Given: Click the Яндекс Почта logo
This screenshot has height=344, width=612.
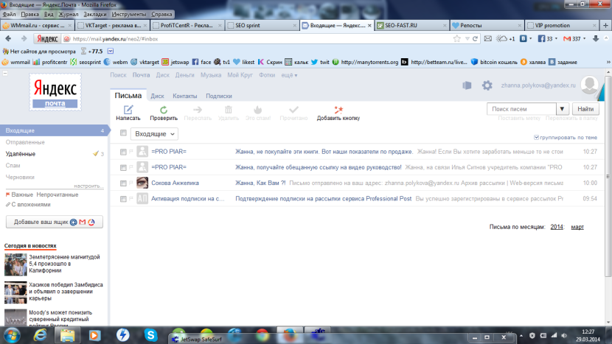Looking at the screenshot, I should coord(55,94).
